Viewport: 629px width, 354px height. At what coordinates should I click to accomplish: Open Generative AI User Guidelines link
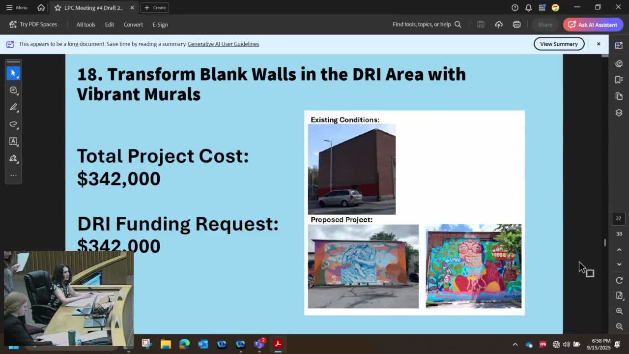point(223,44)
